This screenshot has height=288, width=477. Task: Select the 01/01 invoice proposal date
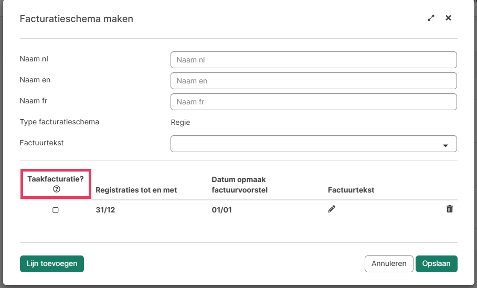[x=221, y=210]
